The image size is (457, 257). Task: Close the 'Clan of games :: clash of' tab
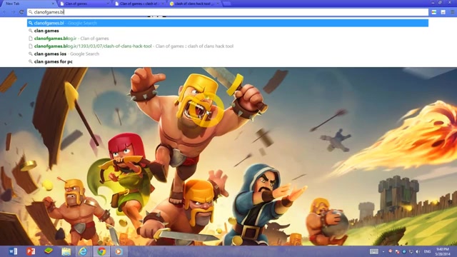[x=163, y=4]
